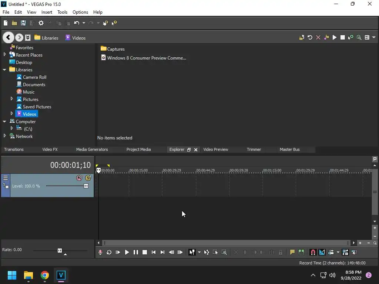Undo the last action

(x=77, y=23)
